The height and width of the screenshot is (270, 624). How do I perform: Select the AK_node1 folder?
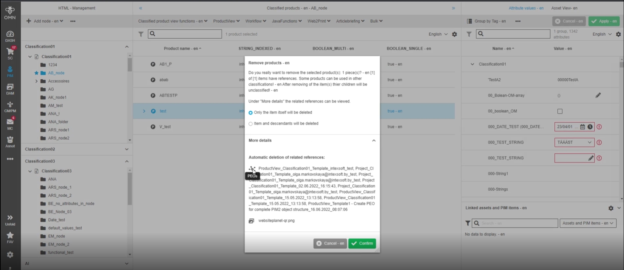coord(57,98)
